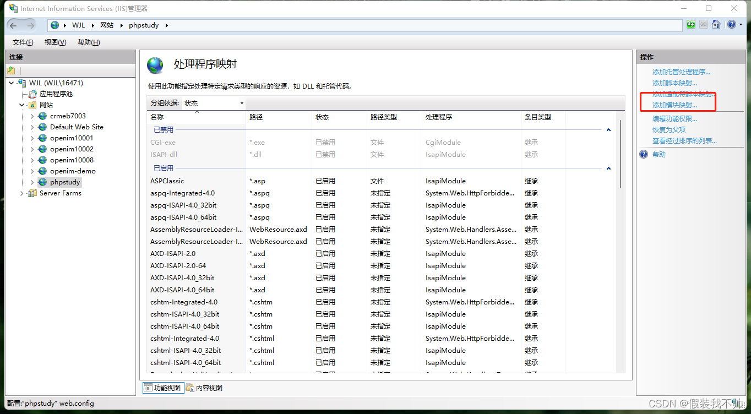Expand the Server Farms node
Image resolution: width=751 pixels, height=414 pixels.
tap(22, 193)
